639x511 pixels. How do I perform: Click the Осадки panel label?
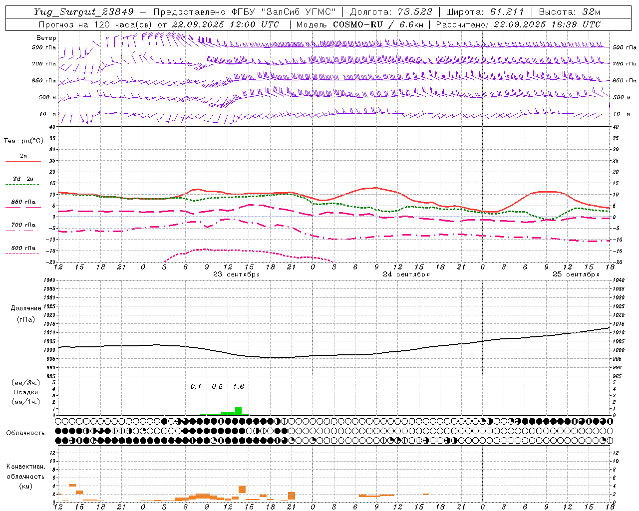25,392
